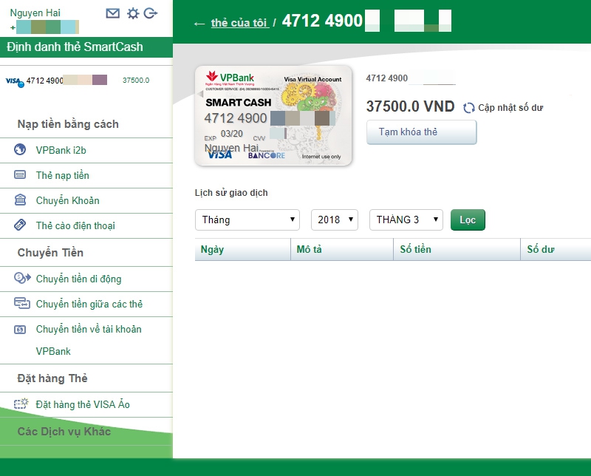Click the Ngày column header

[242, 249]
